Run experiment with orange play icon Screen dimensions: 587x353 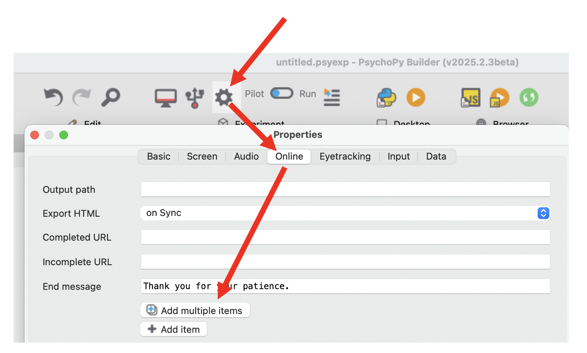click(x=416, y=97)
